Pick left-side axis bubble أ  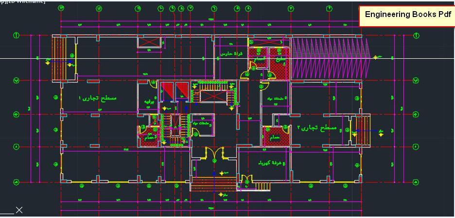click(16, 35)
